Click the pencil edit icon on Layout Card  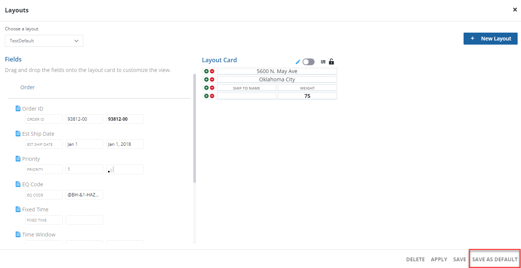tap(298, 62)
